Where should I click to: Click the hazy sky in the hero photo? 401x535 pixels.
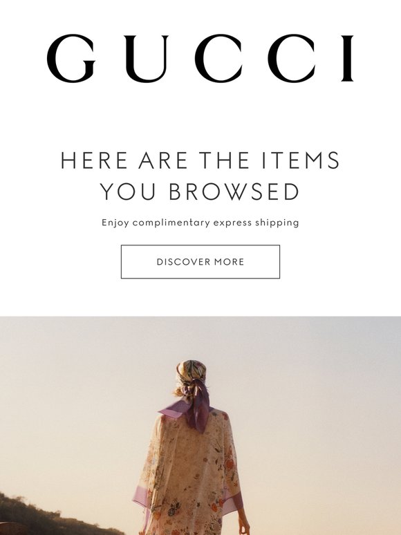click(307, 393)
